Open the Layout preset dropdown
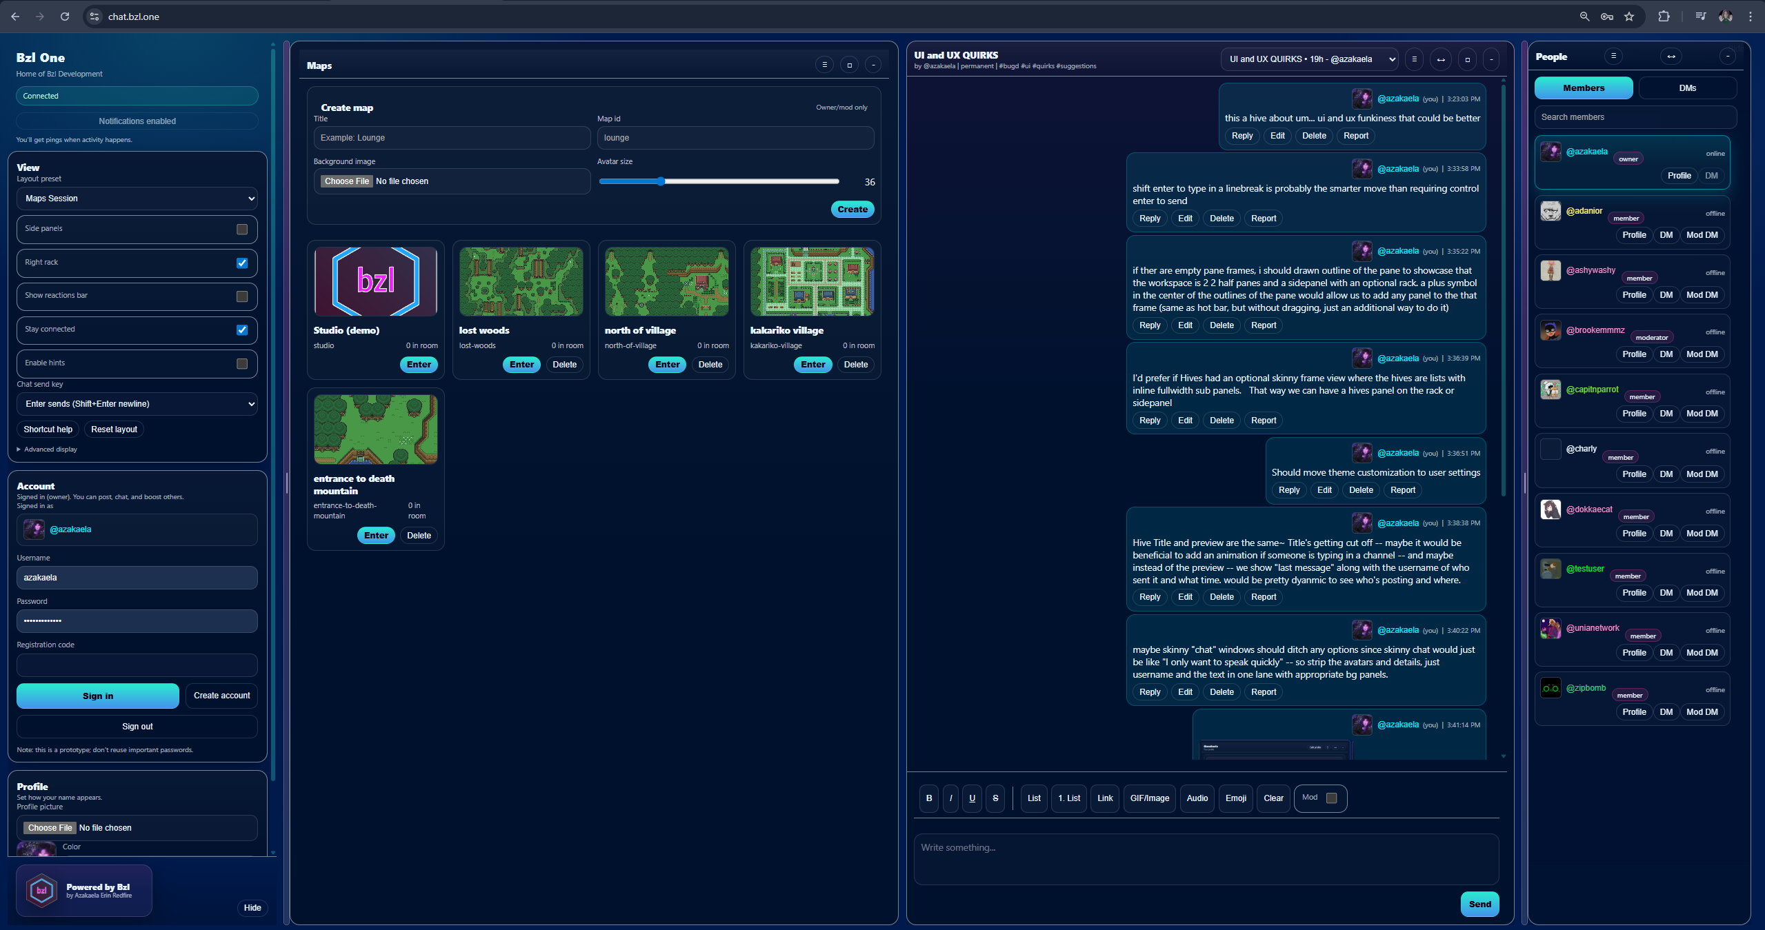Image resolution: width=1765 pixels, height=930 pixels. (x=137, y=199)
